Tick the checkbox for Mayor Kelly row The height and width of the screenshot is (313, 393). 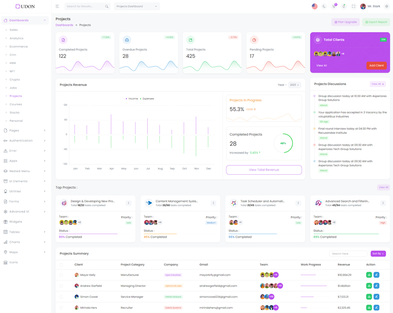61,275
